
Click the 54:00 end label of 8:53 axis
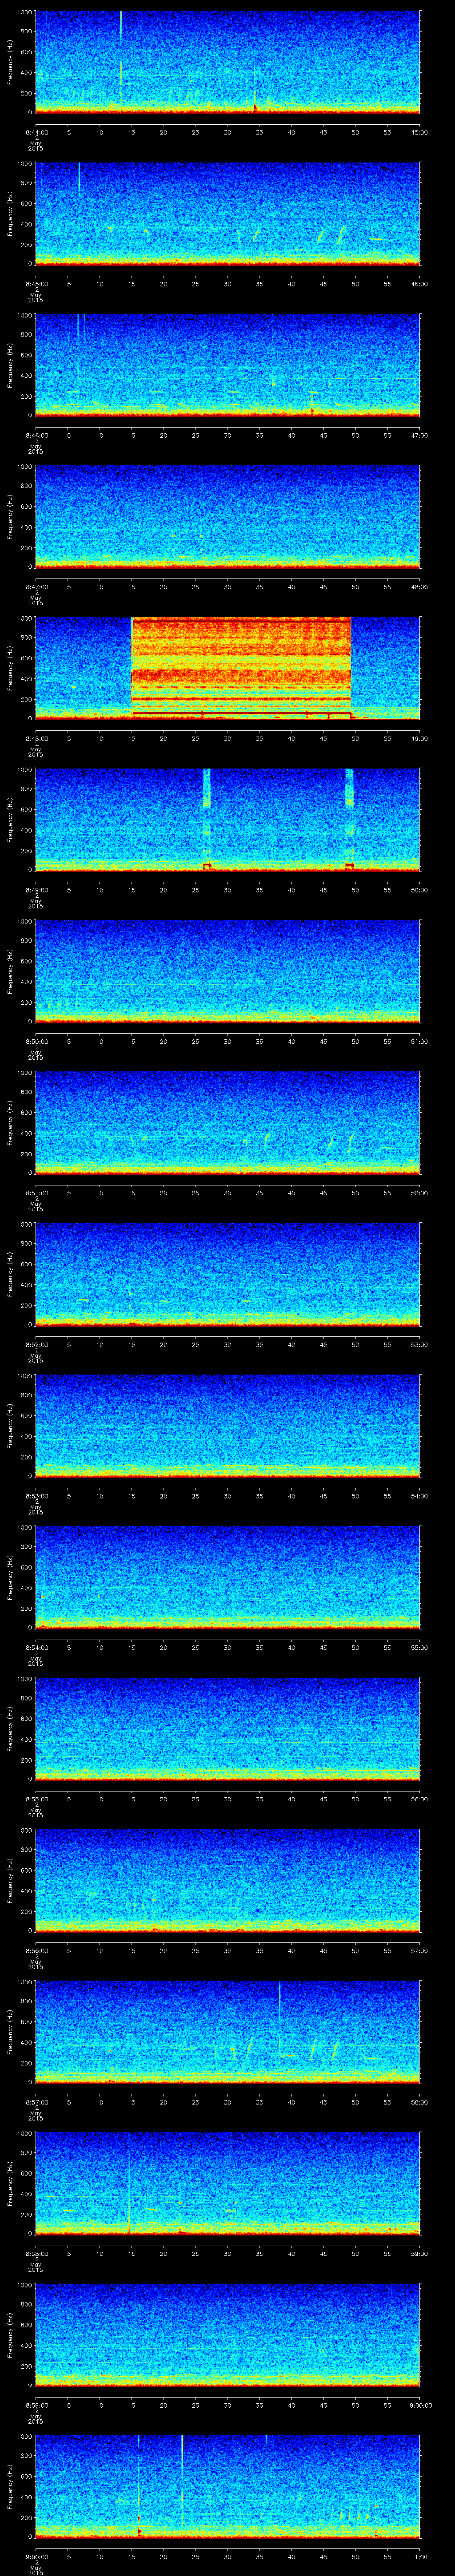[x=419, y=1496]
